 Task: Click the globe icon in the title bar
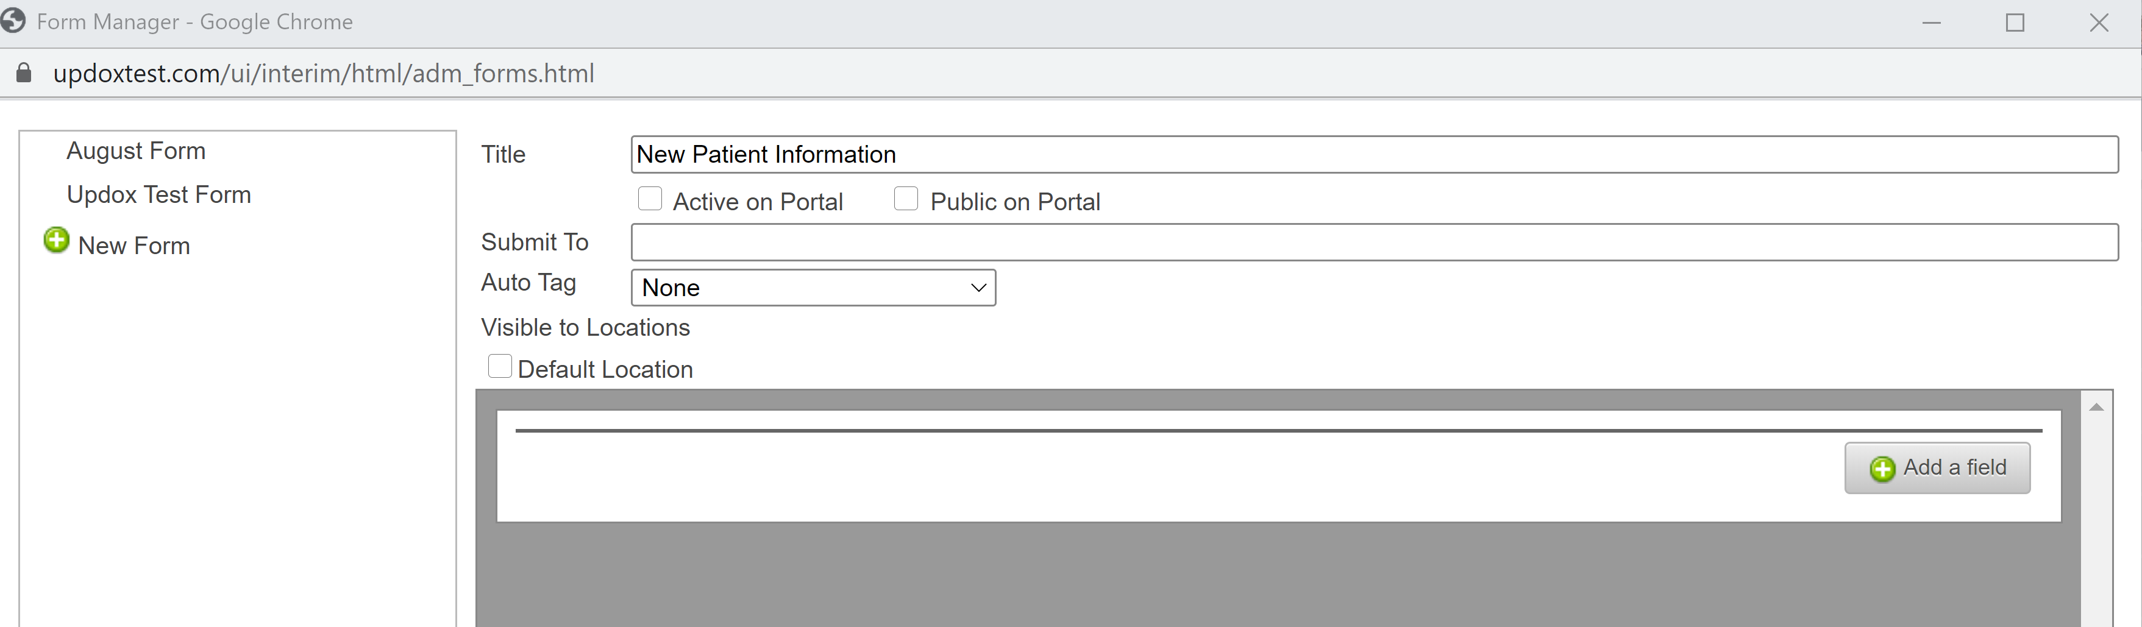click(x=13, y=21)
